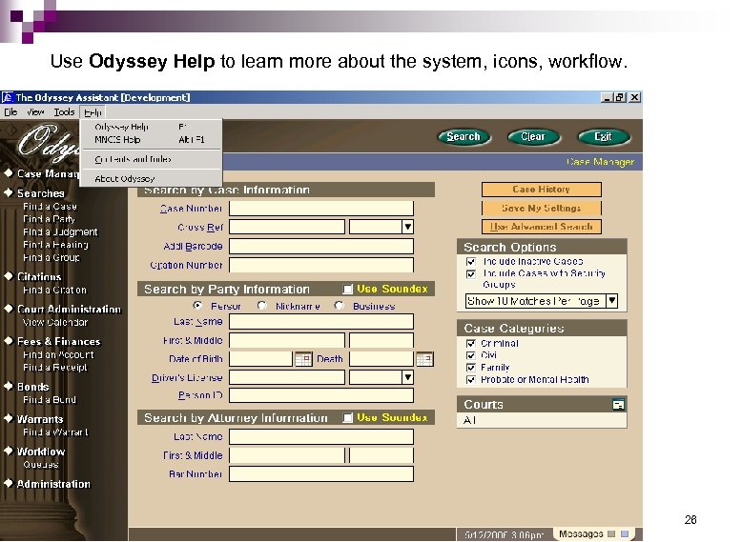Open the File menu

point(10,112)
